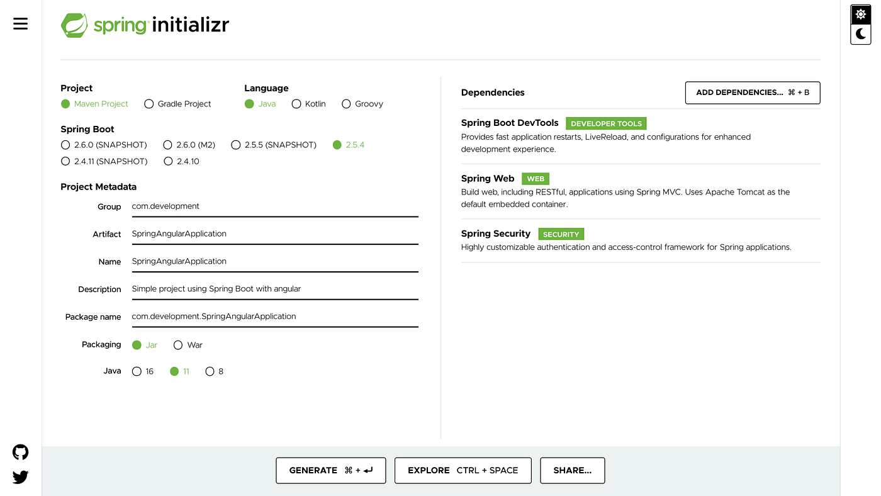Select Maven Project radio
Screen dimensions: 881x496
[x=94, y=104]
